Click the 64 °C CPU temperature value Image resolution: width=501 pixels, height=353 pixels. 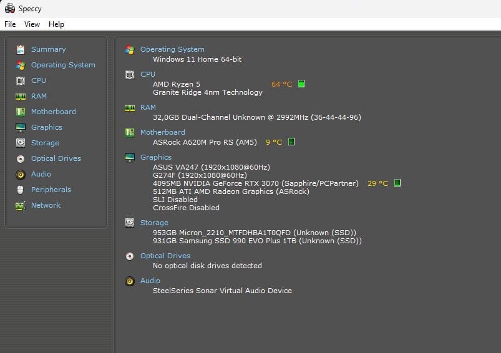point(281,84)
